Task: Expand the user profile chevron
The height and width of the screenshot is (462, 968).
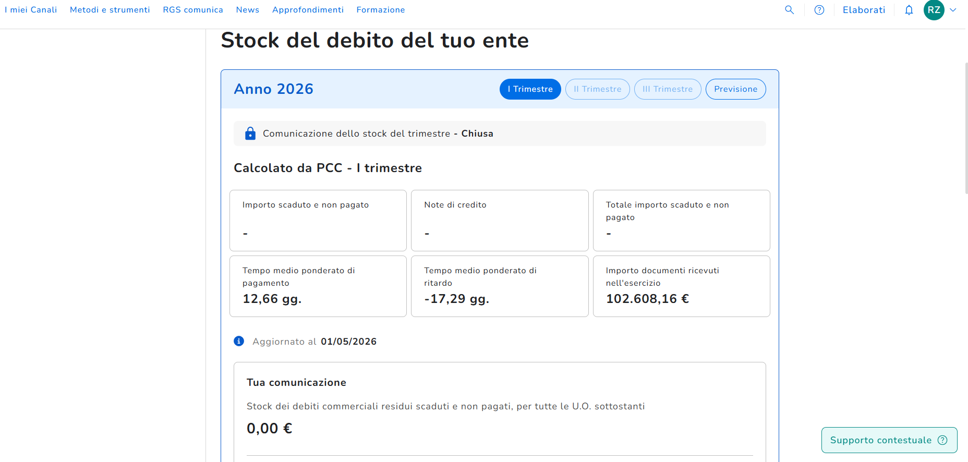Action: (x=953, y=10)
